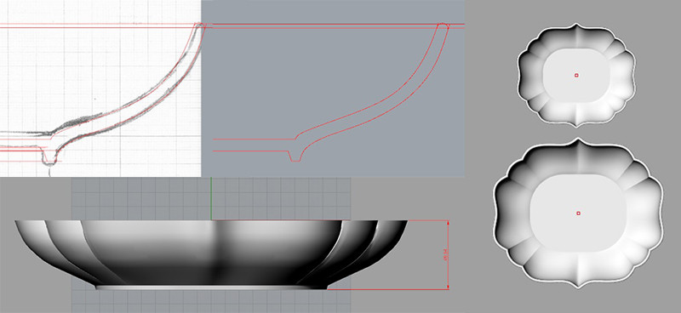Select the pencil-sketched foot in the scanned drawing

tap(50, 157)
